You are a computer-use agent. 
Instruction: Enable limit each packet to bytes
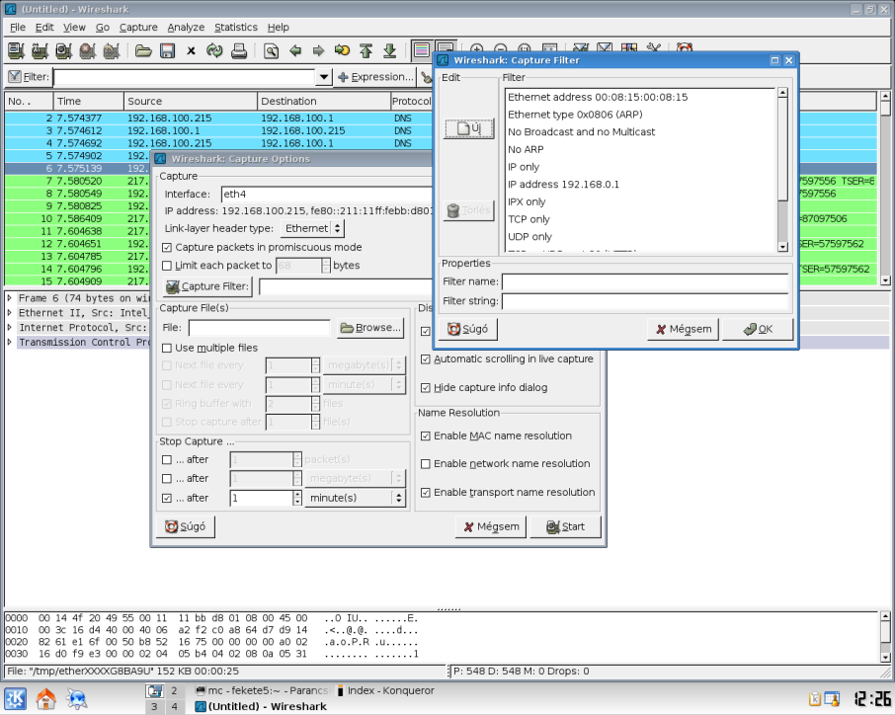point(167,266)
